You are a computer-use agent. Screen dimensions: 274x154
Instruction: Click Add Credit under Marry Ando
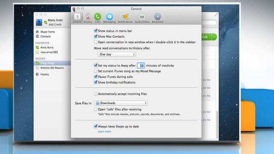55,25
